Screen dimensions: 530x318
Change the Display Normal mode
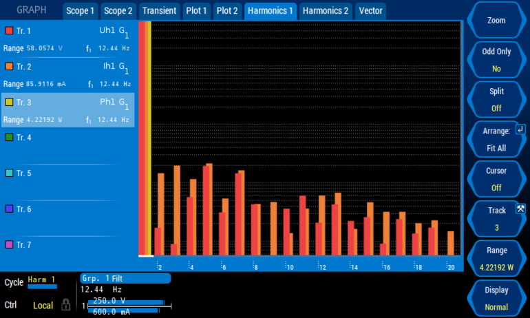pyautogui.click(x=496, y=298)
